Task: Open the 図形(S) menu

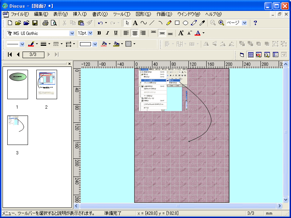Action: (143, 14)
